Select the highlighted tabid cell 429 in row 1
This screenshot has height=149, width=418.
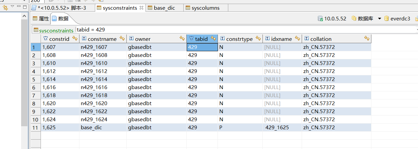pyautogui.click(x=202, y=47)
